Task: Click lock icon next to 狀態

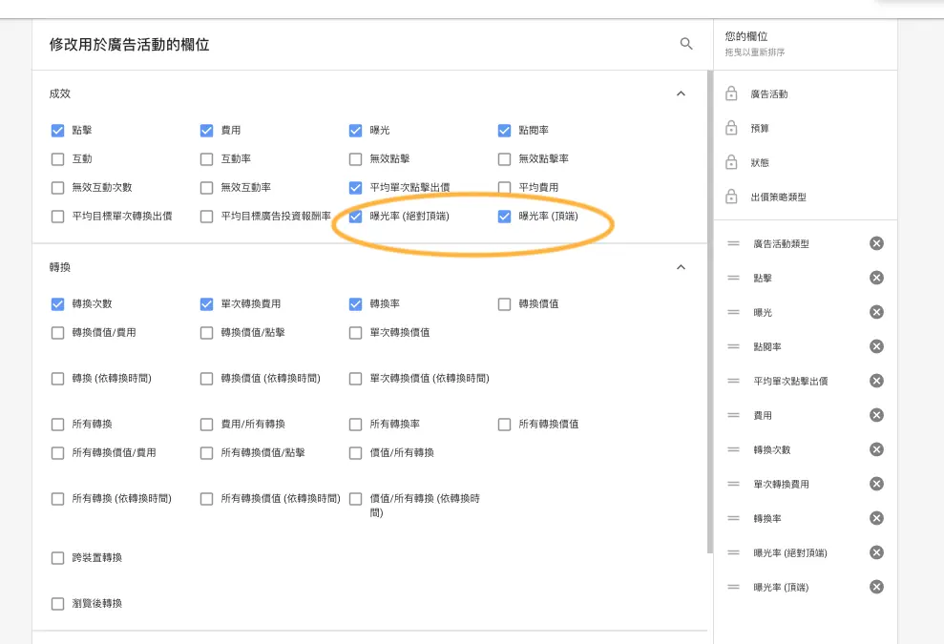Action: pos(731,162)
